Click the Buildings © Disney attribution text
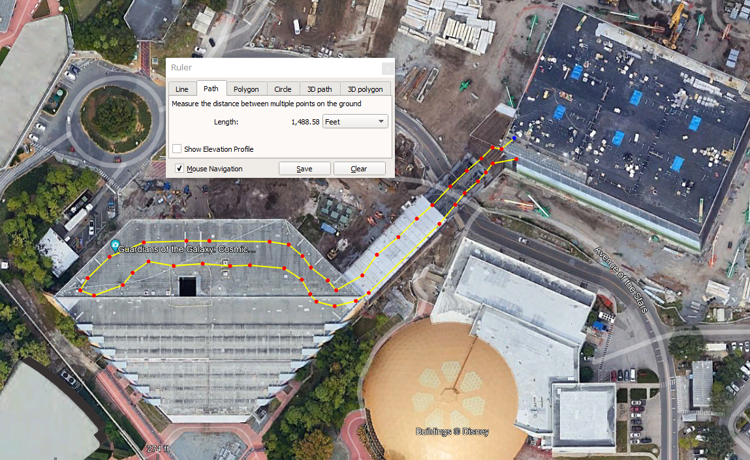Image resolution: width=750 pixels, height=460 pixels. (452, 431)
